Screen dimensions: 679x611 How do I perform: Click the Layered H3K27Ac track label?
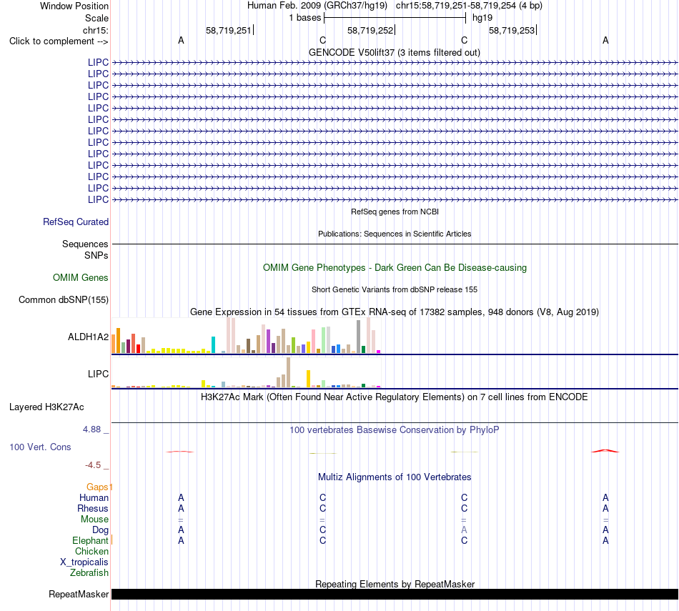point(46,407)
